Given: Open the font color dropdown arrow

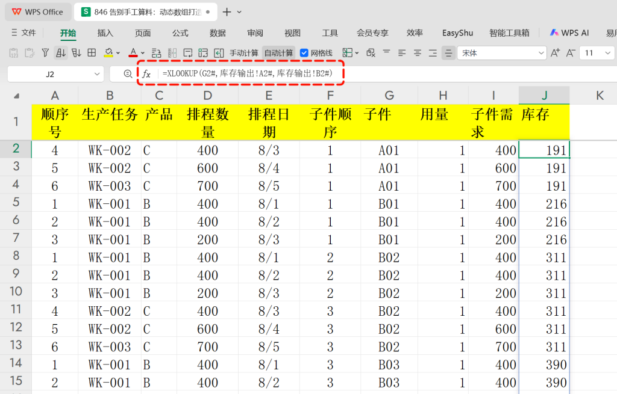Looking at the screenshot, I should (x=142, y=53).
